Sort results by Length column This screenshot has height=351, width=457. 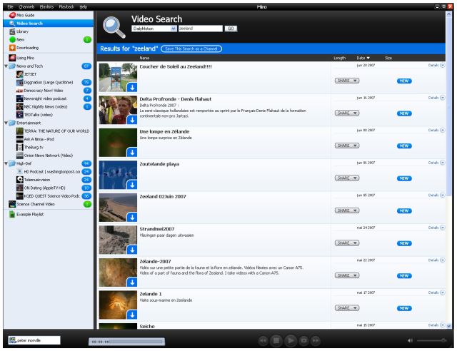(340, 58)
